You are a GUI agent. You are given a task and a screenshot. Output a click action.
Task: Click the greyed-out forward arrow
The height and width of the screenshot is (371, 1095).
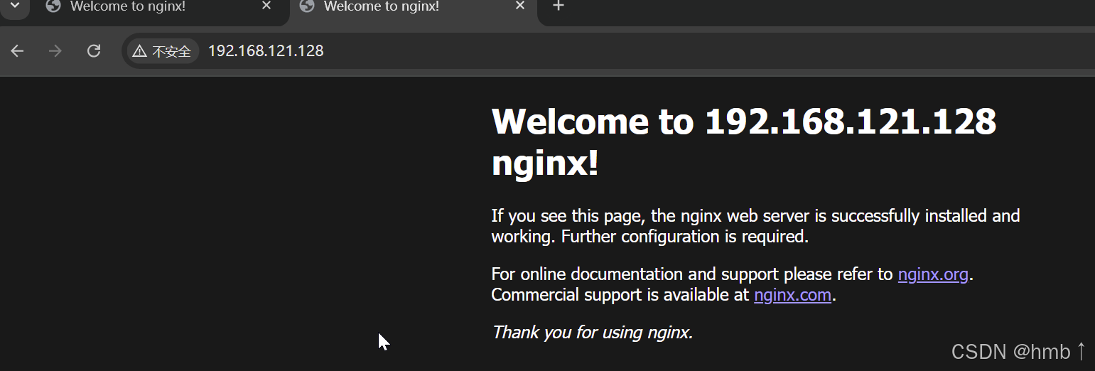tap(55, 51)
